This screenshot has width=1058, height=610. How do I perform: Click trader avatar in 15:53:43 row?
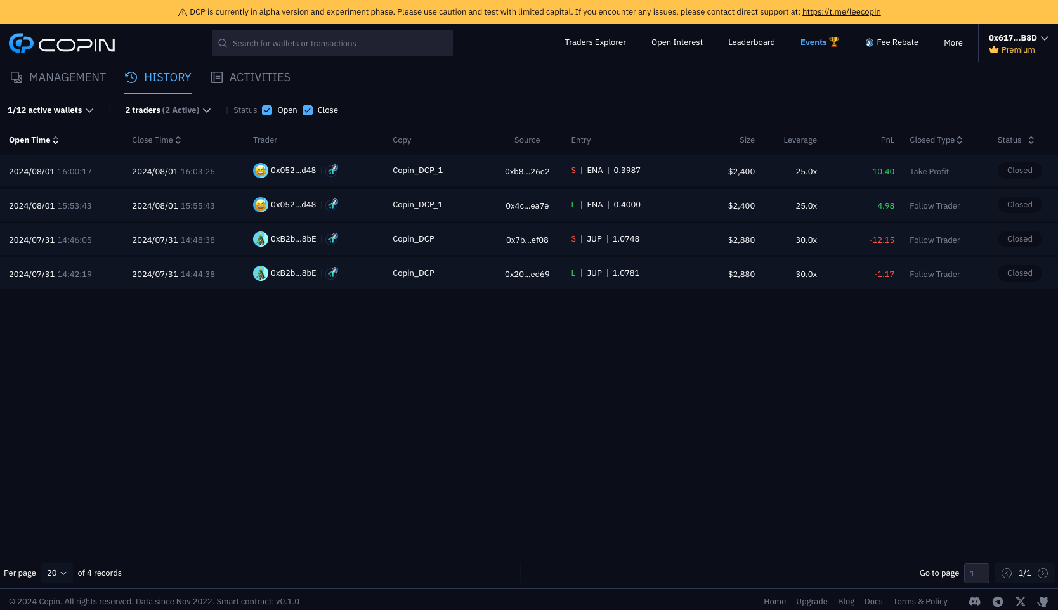click(x=261, y=205)
